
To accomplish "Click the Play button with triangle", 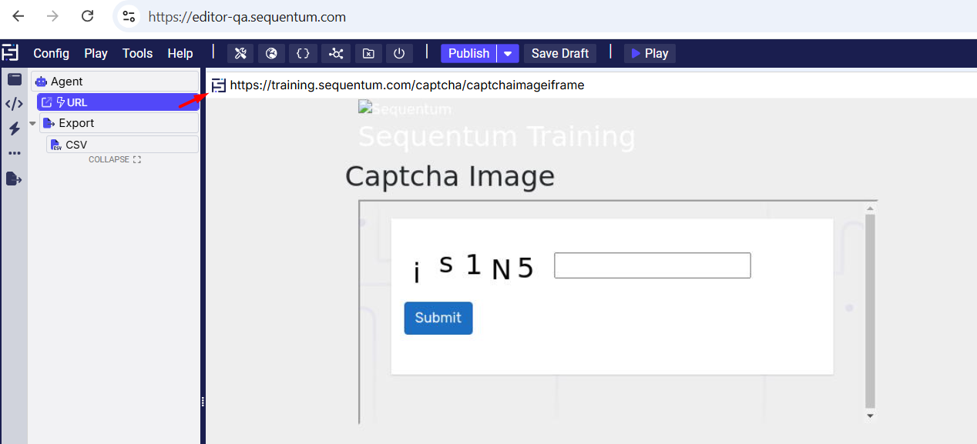I will tap(650, 53).
